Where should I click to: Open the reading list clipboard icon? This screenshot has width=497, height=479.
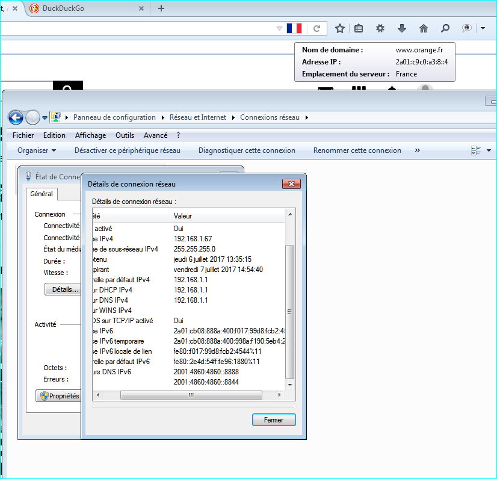[359, 28]
